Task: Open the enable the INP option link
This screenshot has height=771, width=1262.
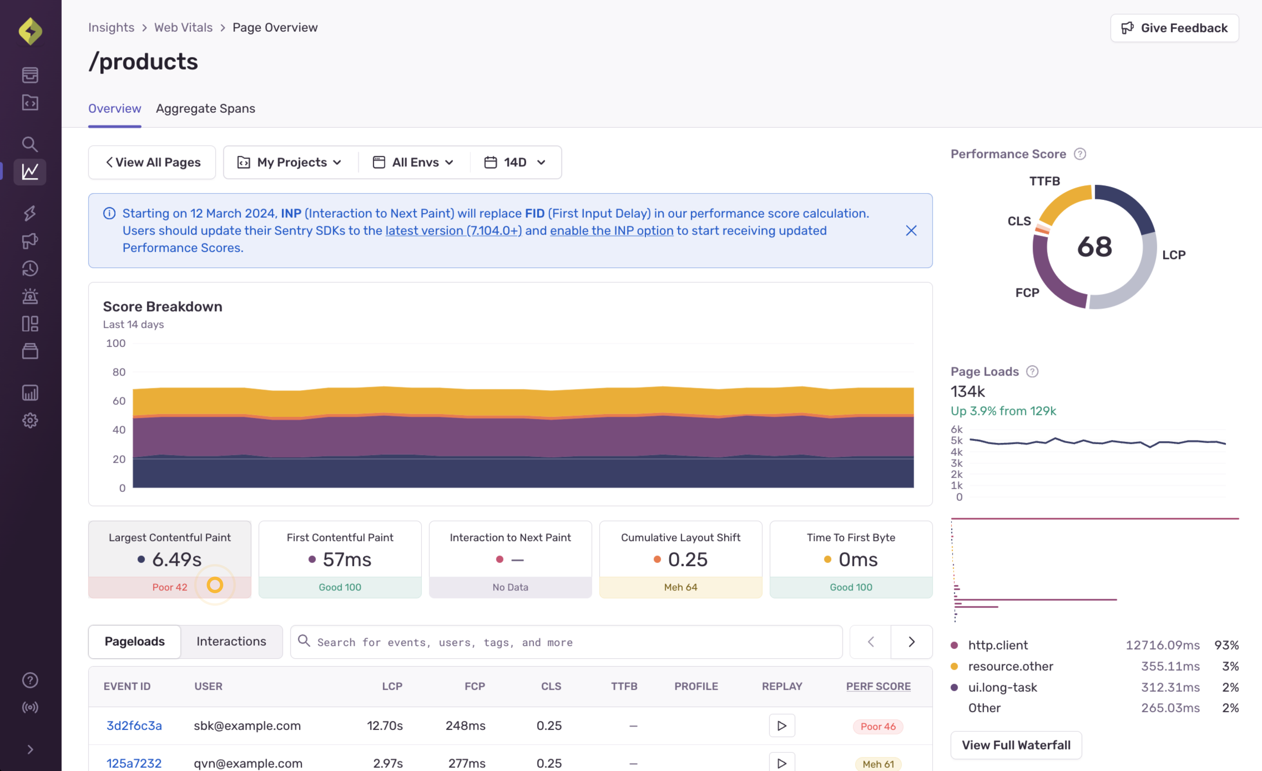Action: click(612, 231)
